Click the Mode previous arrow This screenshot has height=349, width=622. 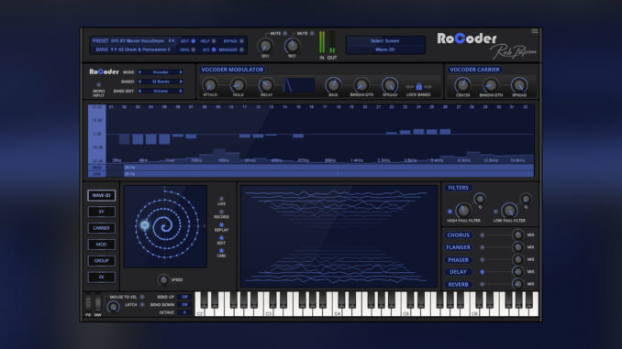(139, 72)
